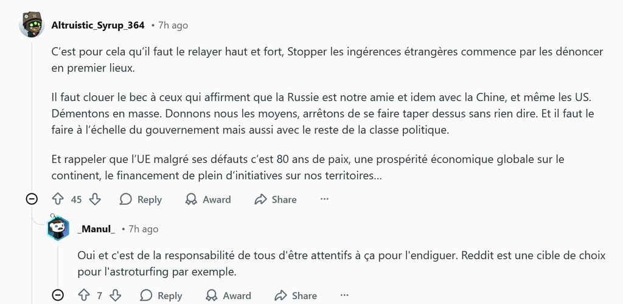Click _Manul_'s snoo avatar
Image resolution: width=623 pixels, height=304 pixels.
click(x=58, y=229)
